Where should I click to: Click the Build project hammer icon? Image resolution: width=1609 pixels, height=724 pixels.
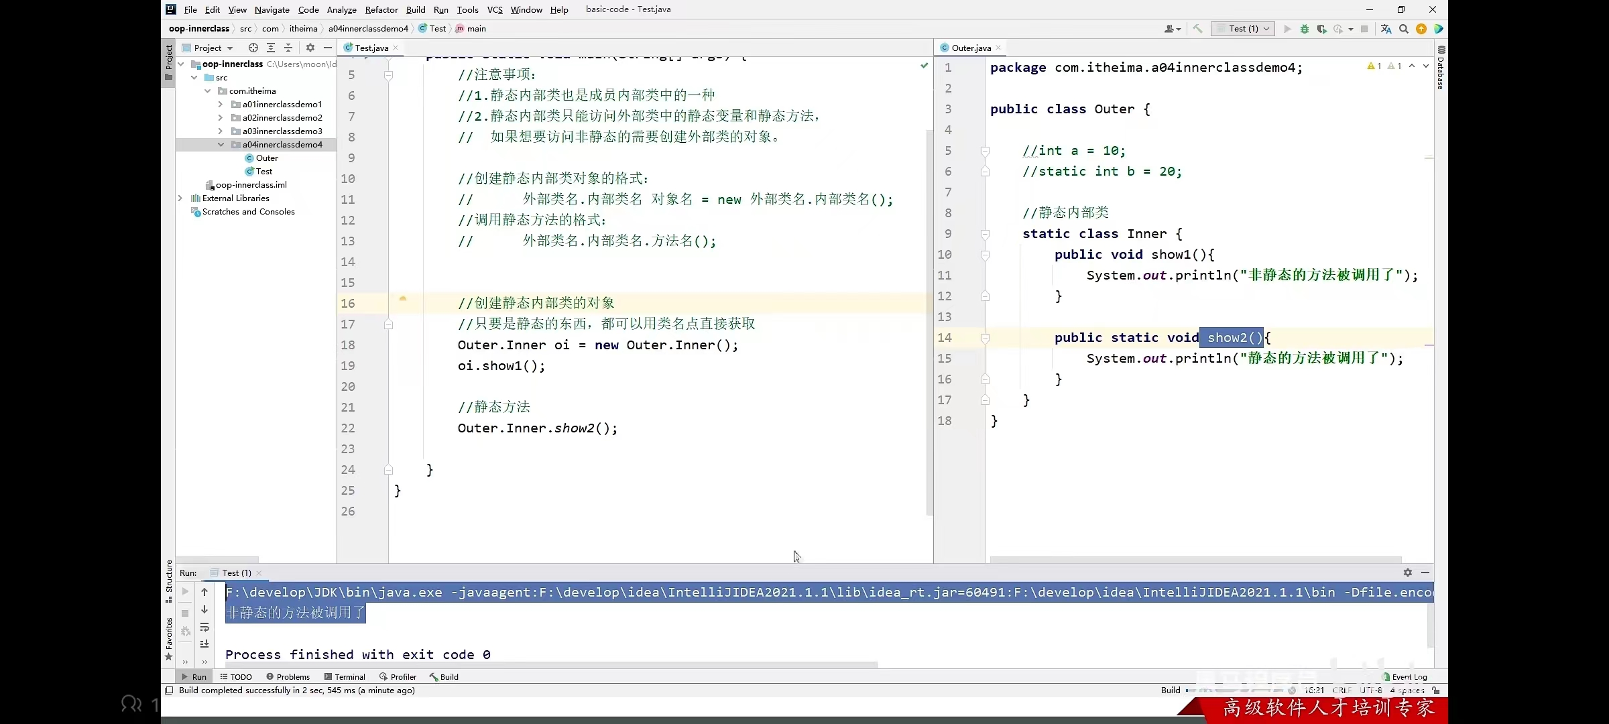[1197, 29]
